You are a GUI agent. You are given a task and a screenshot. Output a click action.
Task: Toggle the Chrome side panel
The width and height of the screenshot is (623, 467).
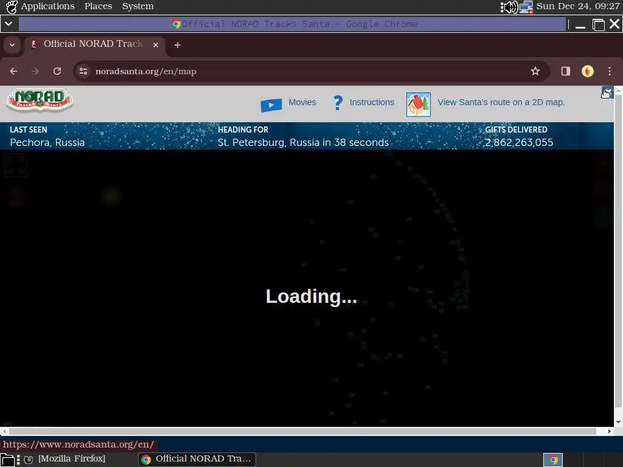[x=565, y=72]
